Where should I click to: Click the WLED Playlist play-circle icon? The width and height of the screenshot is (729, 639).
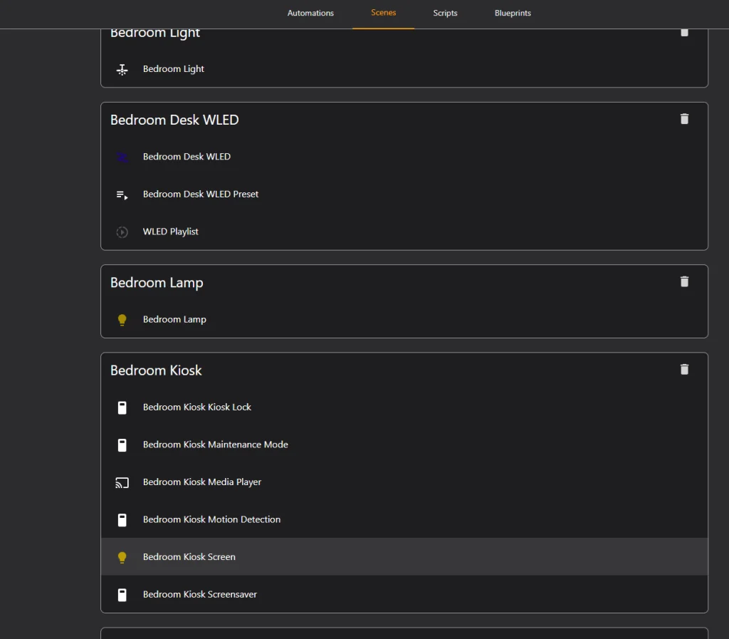coord(122,232)
